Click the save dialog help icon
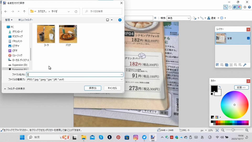The image size is (252, 142). (x=120, y=20)
